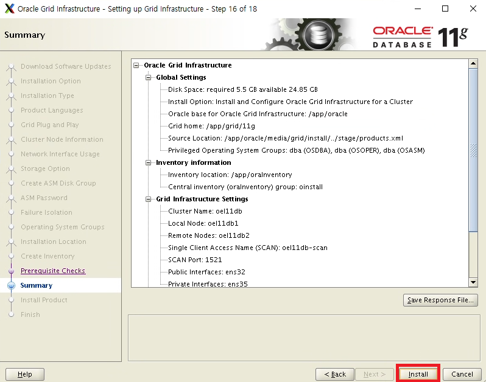The width and height of the screenshot is (486, 382).
Task: Select 'Remote Nodes: oel11db2' row
Action: tap(209, 235)
